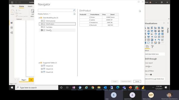
Task: Click the Navigator search box
Action: [x=56, y=10]
